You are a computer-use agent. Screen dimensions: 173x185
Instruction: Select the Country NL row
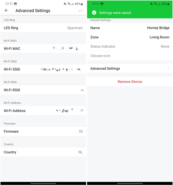tap(43, 152)
